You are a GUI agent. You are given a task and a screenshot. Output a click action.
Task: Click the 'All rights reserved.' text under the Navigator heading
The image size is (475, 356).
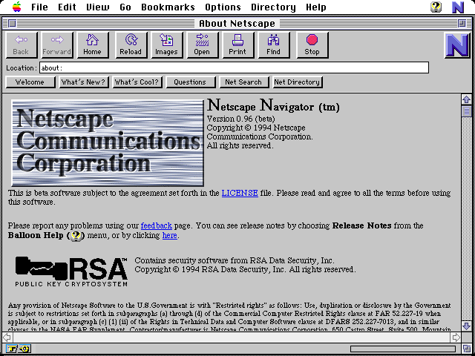(240, 145)
